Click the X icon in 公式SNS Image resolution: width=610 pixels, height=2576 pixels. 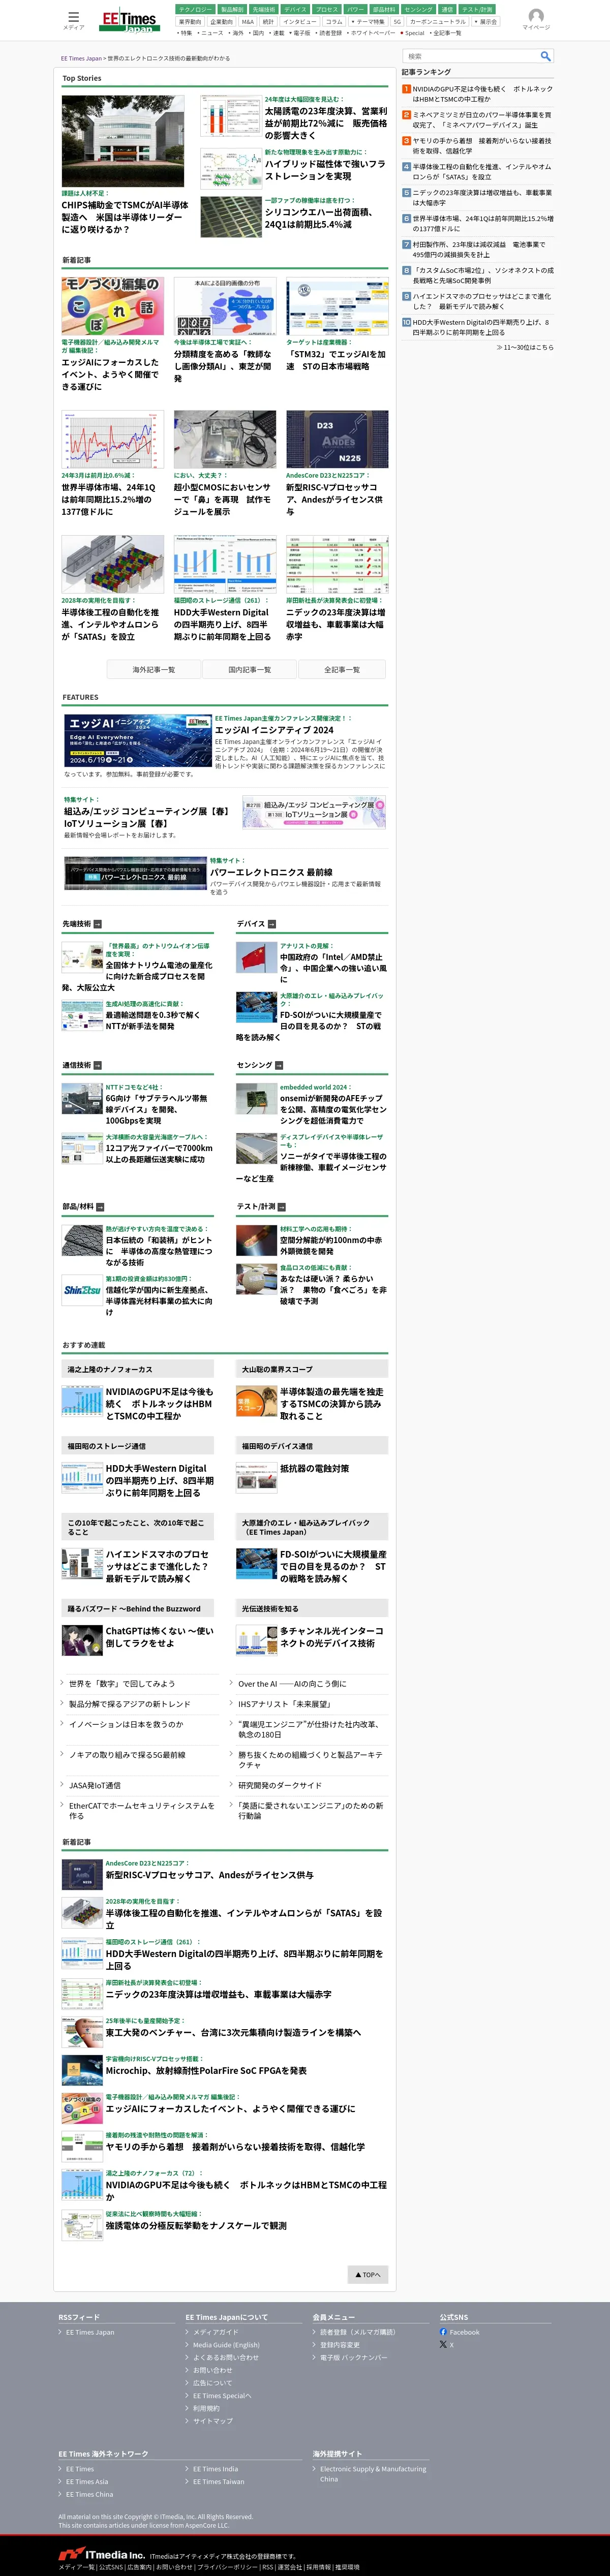coord(443,2344)
